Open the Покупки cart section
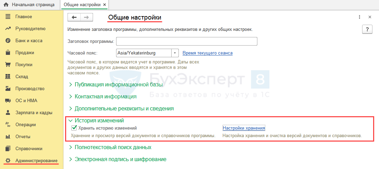The image size is (379, 169). tap(24, 65)
